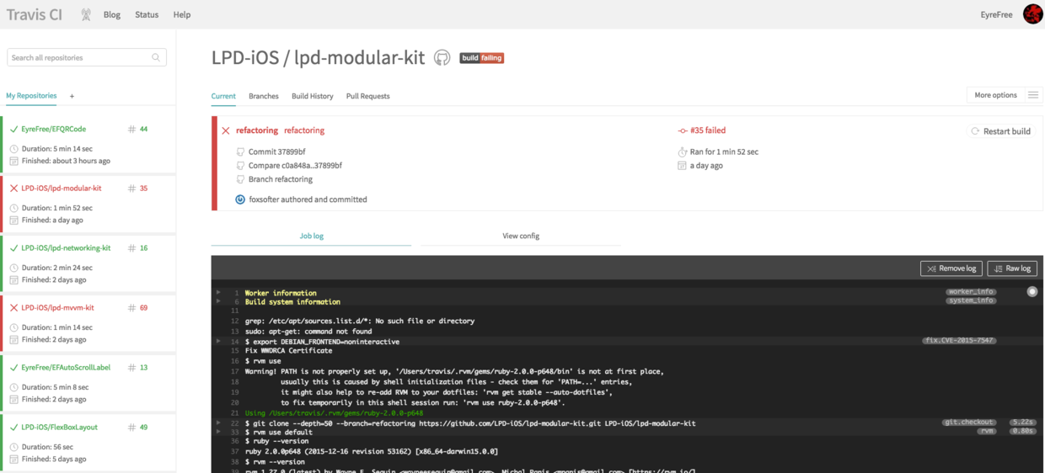Click the Remove log button
Image resolution: width=1045 pixels, height=473 pixels.
(x=951, y=268)
